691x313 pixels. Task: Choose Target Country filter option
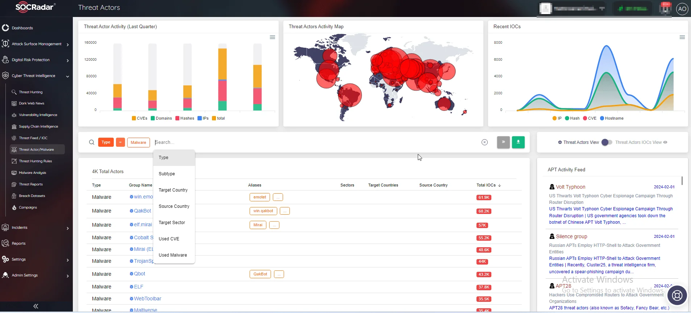174,190
